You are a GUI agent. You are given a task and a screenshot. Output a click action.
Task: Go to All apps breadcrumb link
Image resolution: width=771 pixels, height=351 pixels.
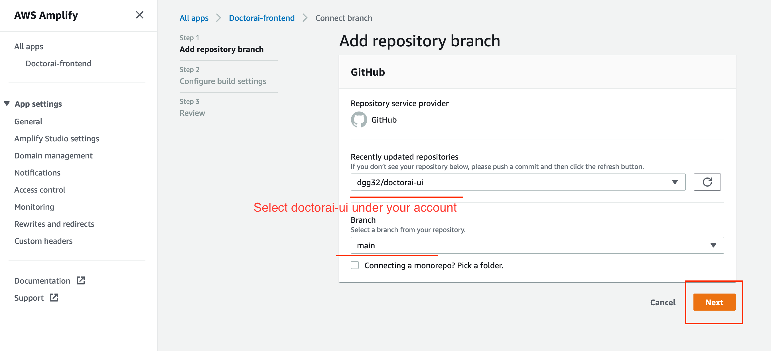(x=194, y=18)
